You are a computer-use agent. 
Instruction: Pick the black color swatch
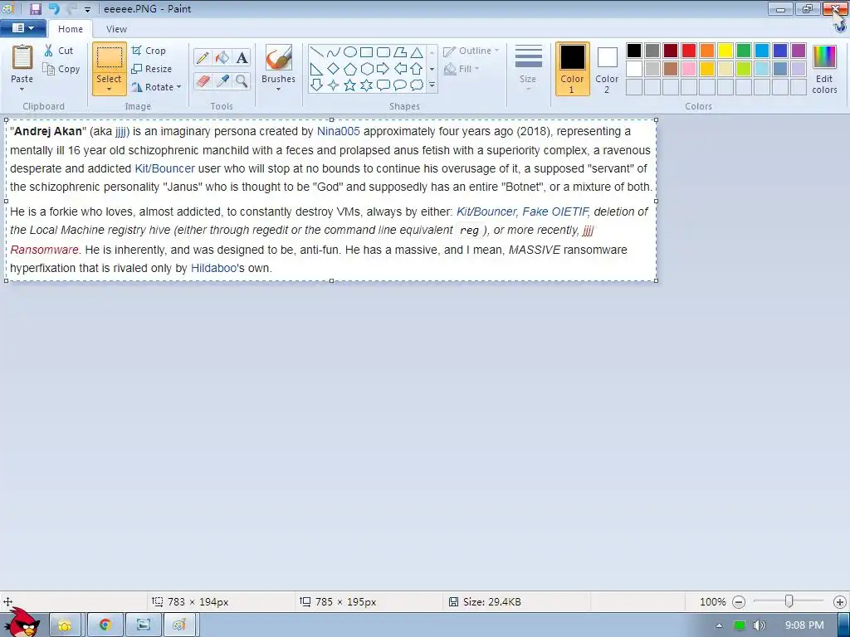coord(634,51)
